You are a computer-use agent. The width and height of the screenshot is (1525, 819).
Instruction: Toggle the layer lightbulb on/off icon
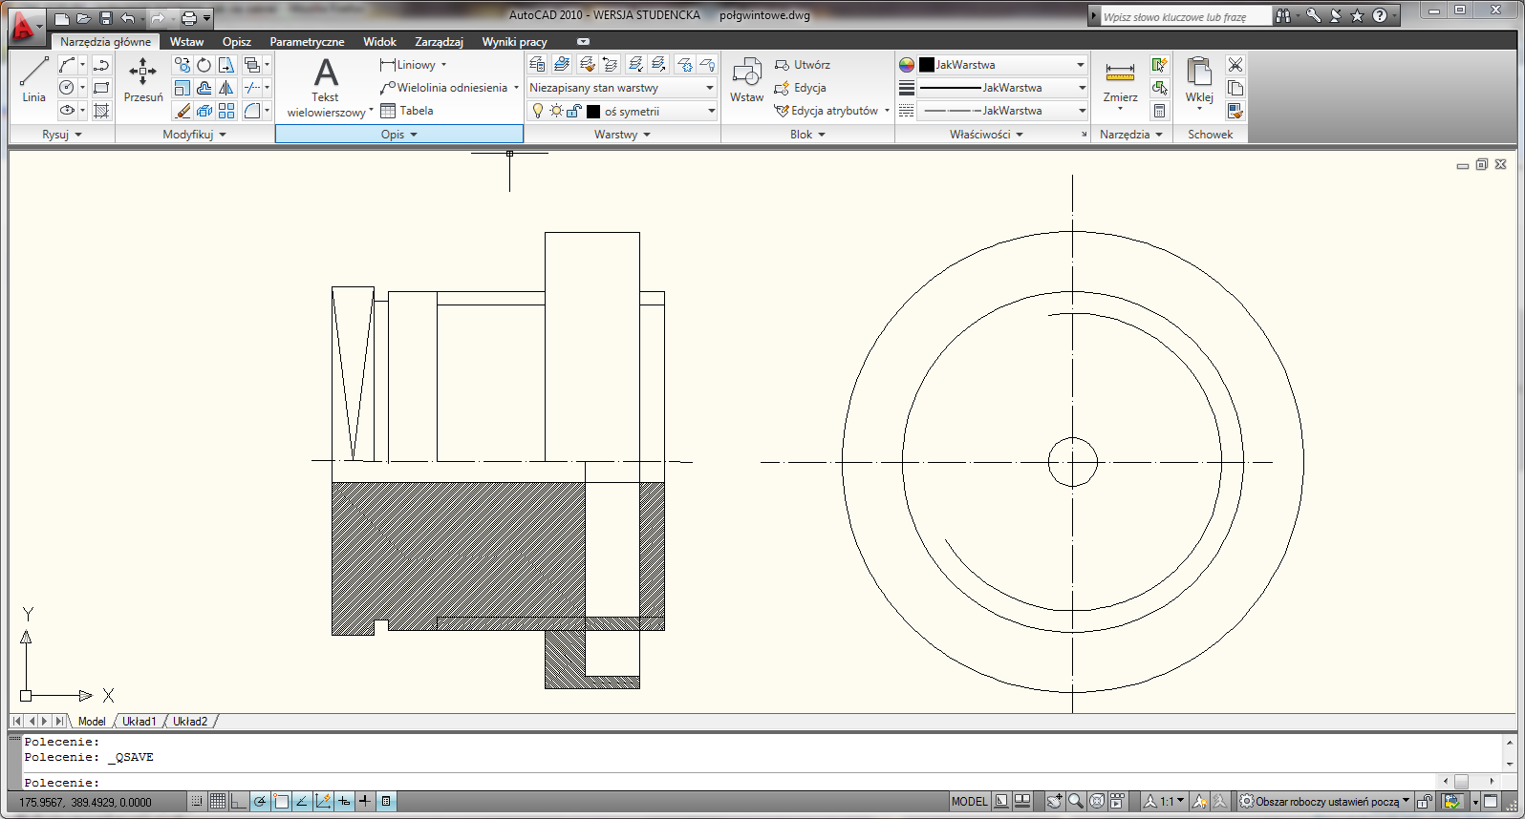pos(538,111)
